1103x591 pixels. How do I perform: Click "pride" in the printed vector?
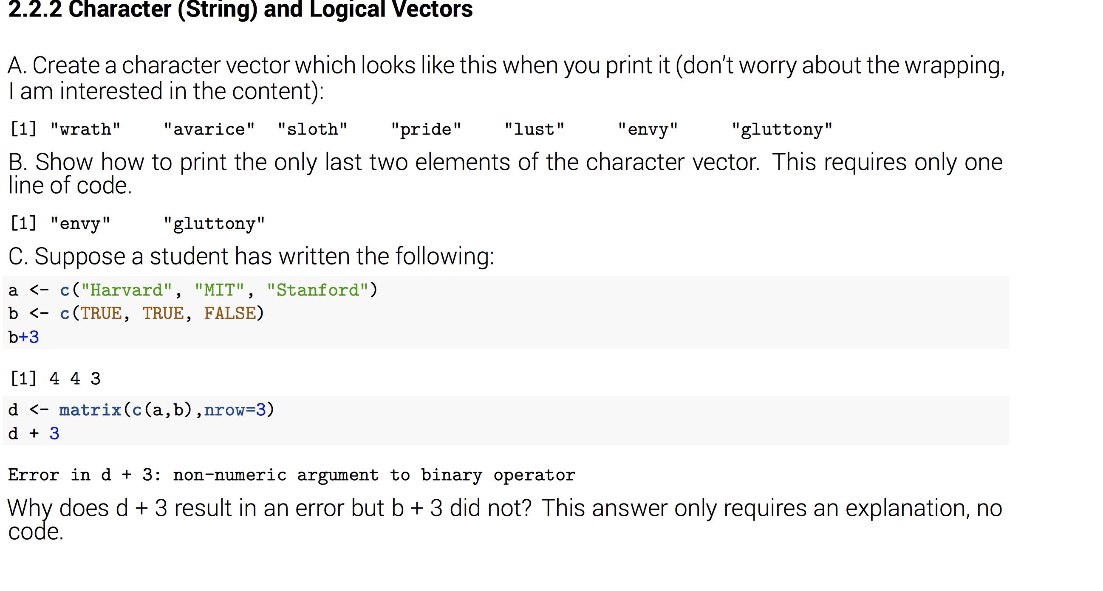click(426, 129)
